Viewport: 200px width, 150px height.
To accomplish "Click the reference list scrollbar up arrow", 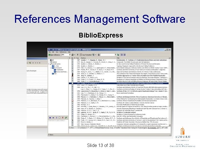I will pos(170,58).
